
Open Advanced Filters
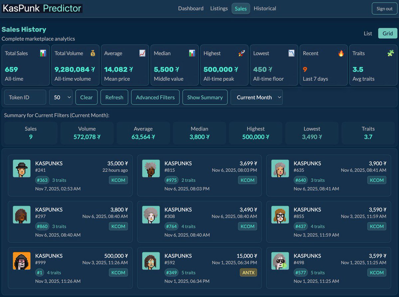point(155,97)
